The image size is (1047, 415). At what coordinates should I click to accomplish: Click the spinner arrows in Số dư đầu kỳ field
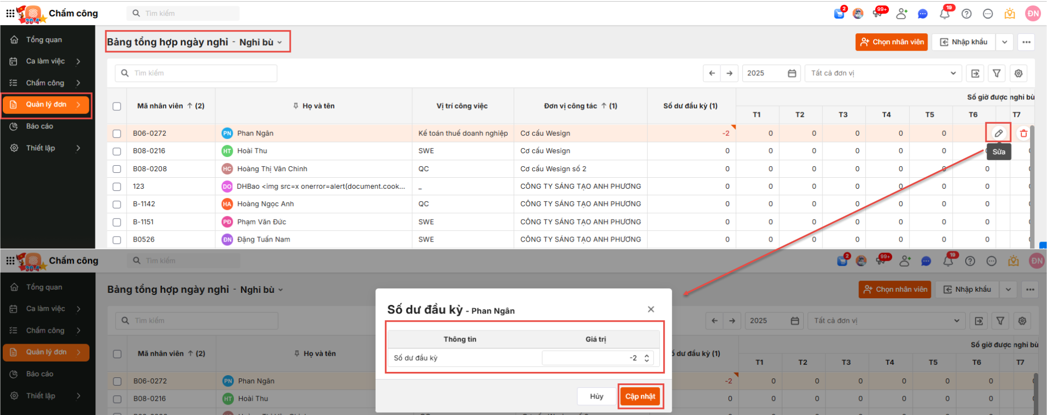(647, 358)
